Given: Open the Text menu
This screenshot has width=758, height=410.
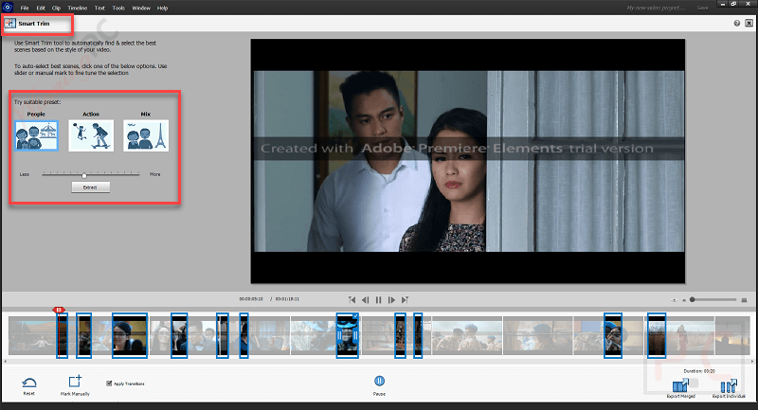Looking at the screenshot, I should pos(99,9).
